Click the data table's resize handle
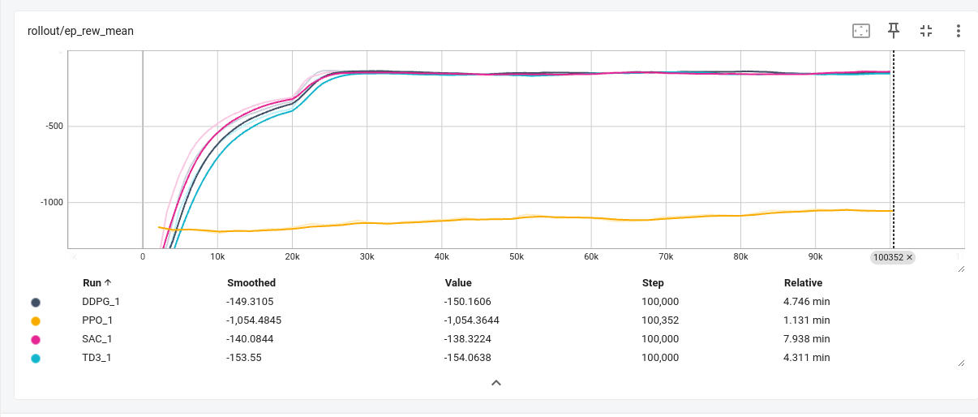Screen dimensions: 978x417 pyautogui.click(x=961, y=364)
